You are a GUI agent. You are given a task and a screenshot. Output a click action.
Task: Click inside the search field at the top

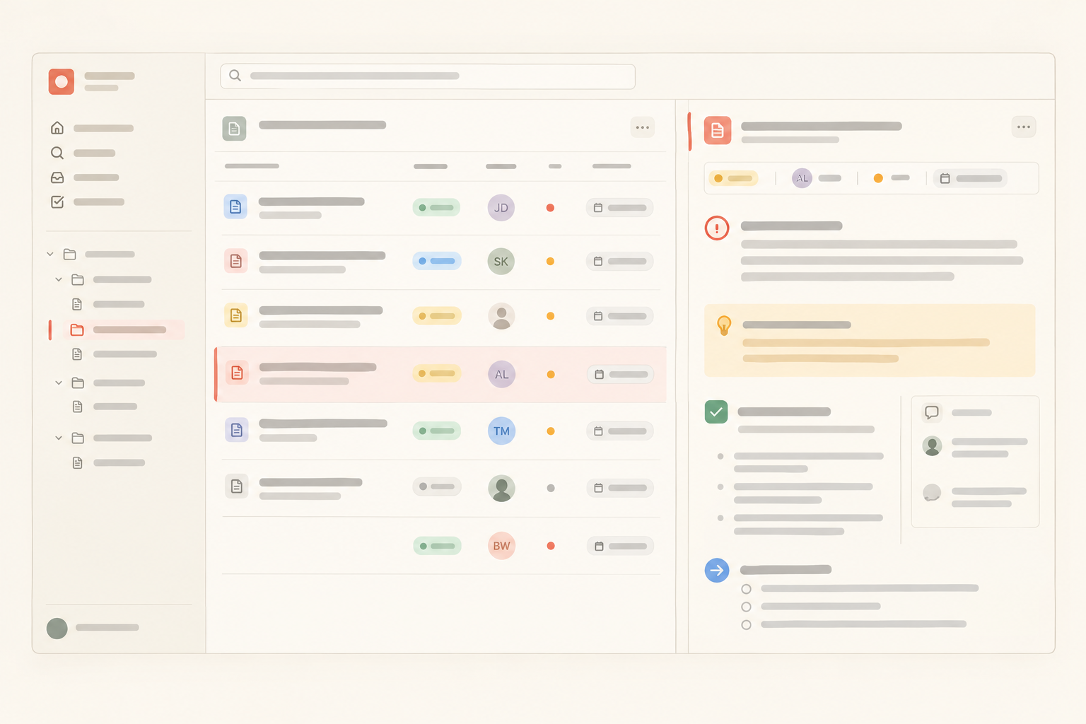pos(428,76)
